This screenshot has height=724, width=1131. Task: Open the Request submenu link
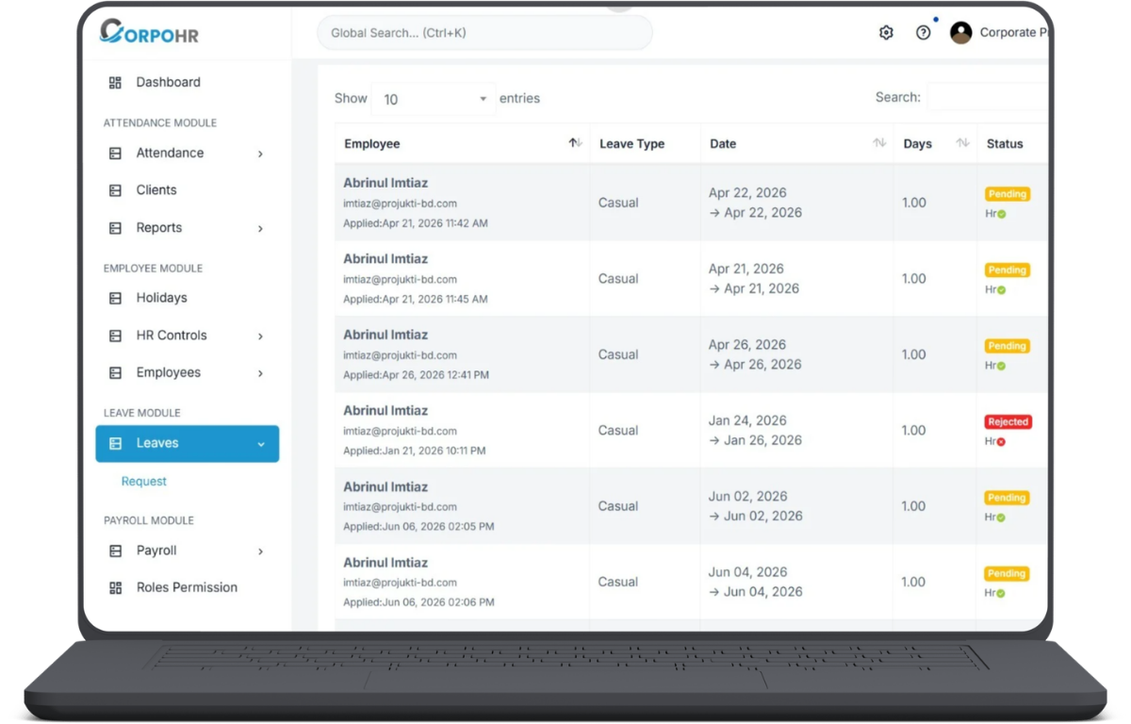point(143,481)
